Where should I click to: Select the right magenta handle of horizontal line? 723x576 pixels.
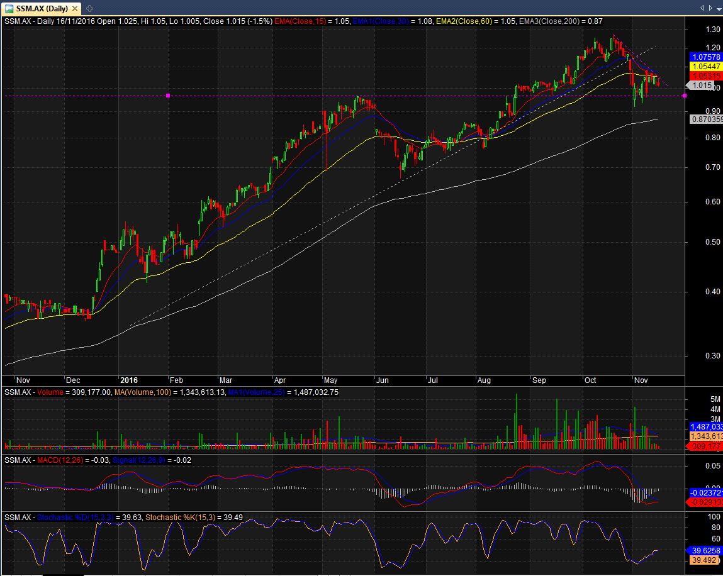coord(684,96)
